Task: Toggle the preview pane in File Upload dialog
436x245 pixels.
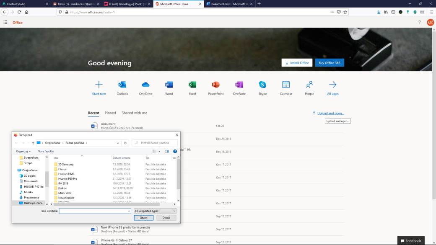Action: [167, 151]
